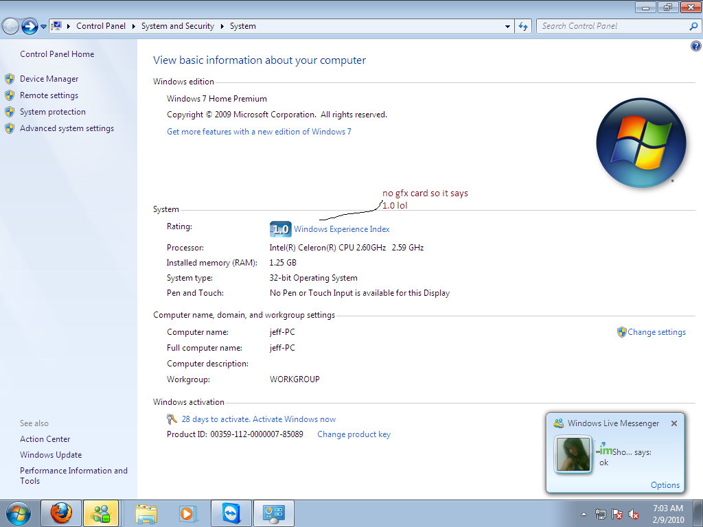703x527 pixels.
Task: Open Windows Explorer folder taskbar icon
Action: click(x=146, y=513)
